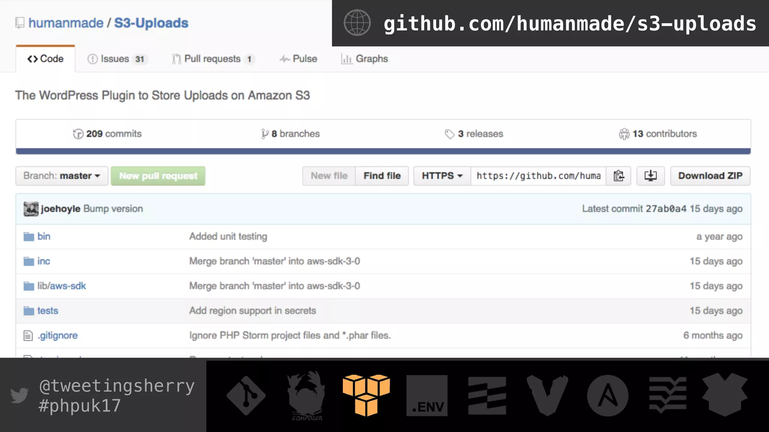This screenshot has height=432, width=769.
Task: View the 8 branches list
Action: [290, 134]
